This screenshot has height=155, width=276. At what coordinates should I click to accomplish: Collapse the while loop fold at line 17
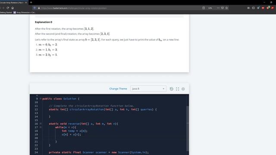tap(41, 127)
